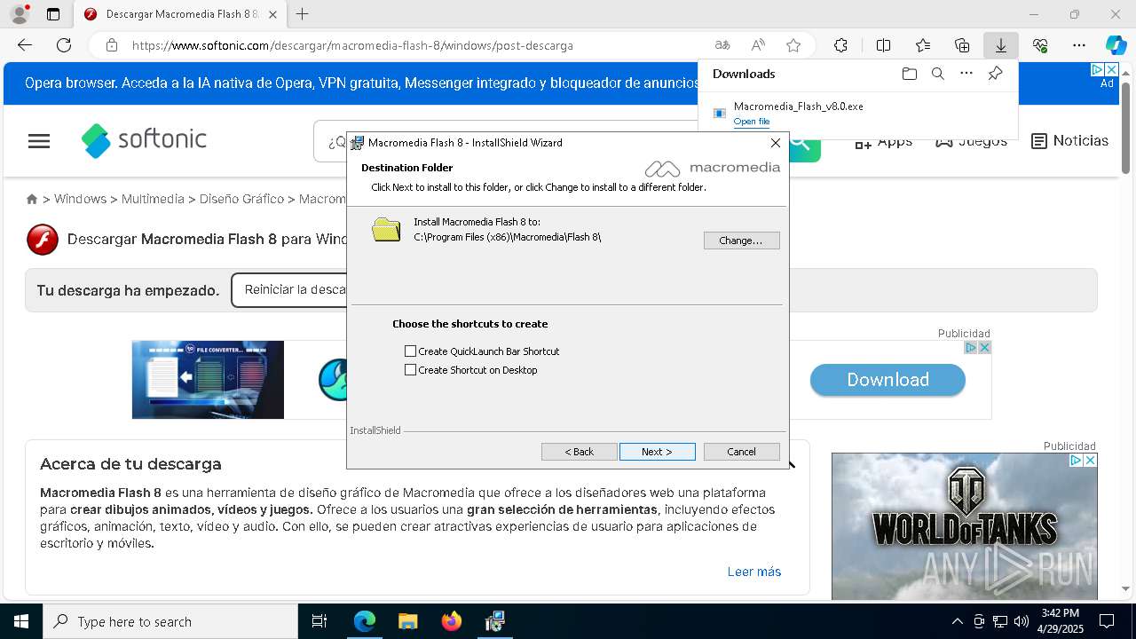
Task: Refresh the Softonic page
Action: point(64,45)
